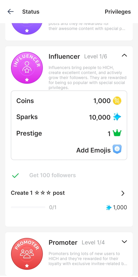
Task: Tap the blue sparks icon beside 10,000
Action: pos(117,117)
